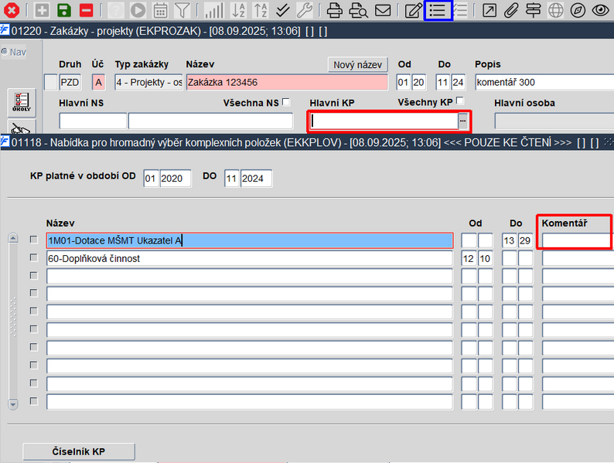
Task: Click the filter funnel icon
Action: [182, 10]
